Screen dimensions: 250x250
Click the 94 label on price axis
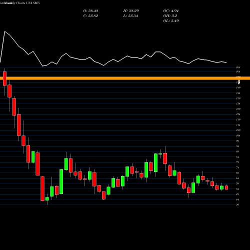pyautogui.click(x=237, y=146)
